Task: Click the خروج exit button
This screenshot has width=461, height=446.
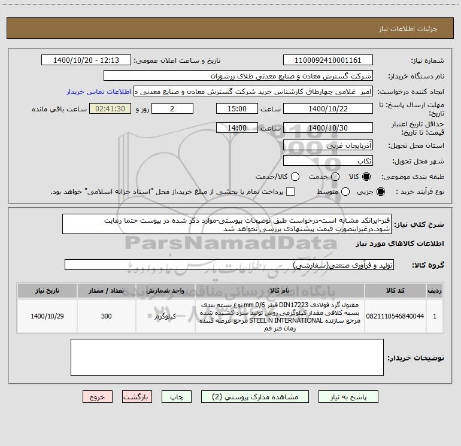Action: [x=98, y=397]
